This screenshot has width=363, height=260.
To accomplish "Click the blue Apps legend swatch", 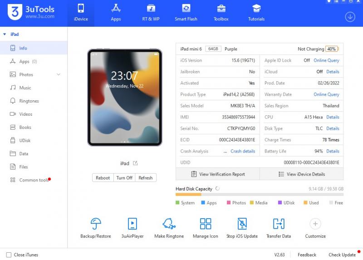I will (203, 202).
